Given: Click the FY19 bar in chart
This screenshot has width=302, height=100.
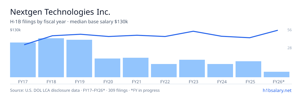Looking at the screenshot, I should point(79,58).
